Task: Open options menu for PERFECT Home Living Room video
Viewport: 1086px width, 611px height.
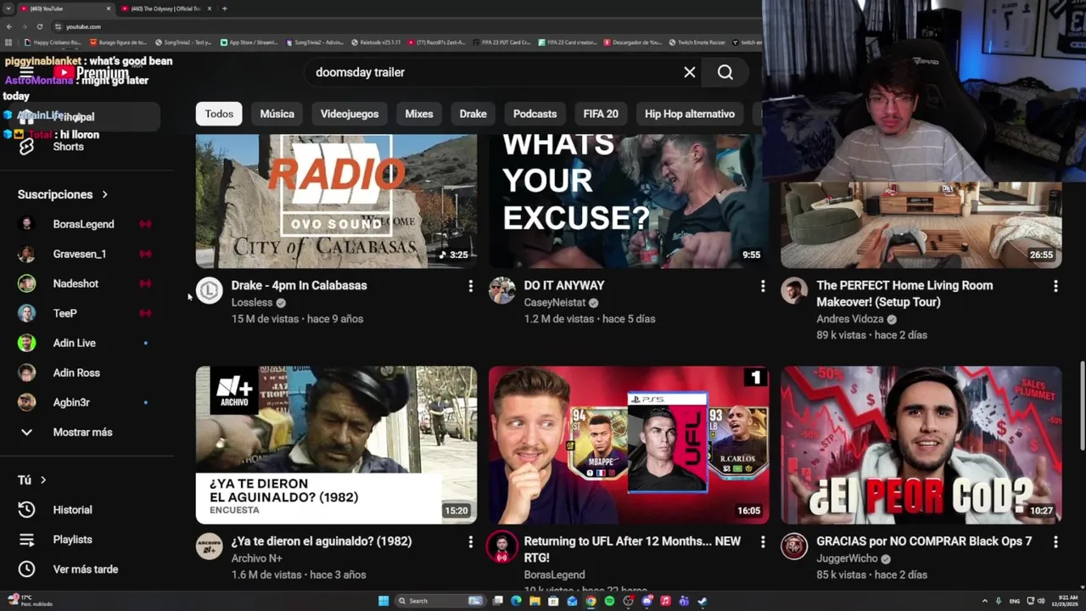Action: pos(1055,286)
